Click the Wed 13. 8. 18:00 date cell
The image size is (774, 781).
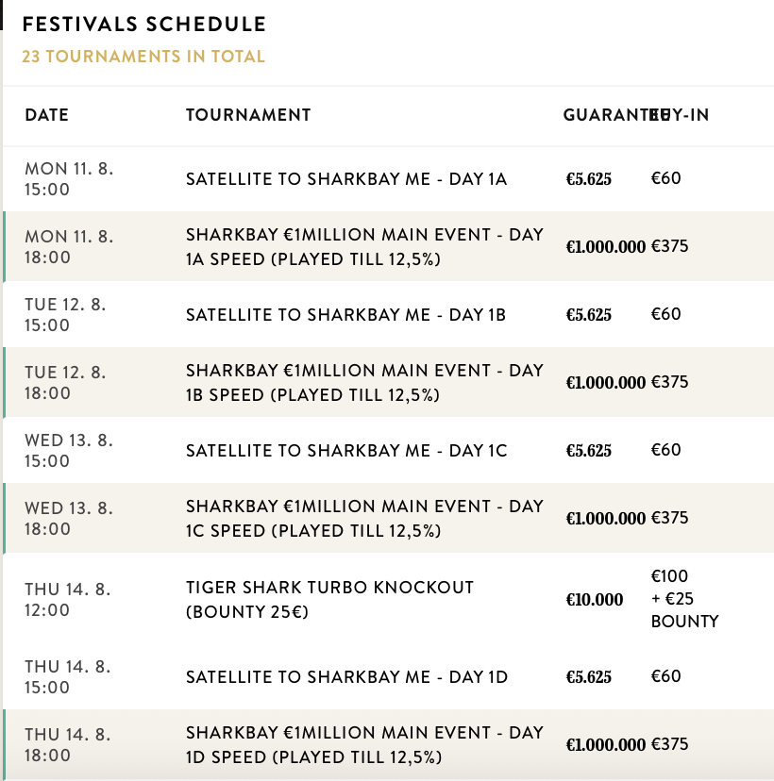pyautogui.click(x=69, y=519)
